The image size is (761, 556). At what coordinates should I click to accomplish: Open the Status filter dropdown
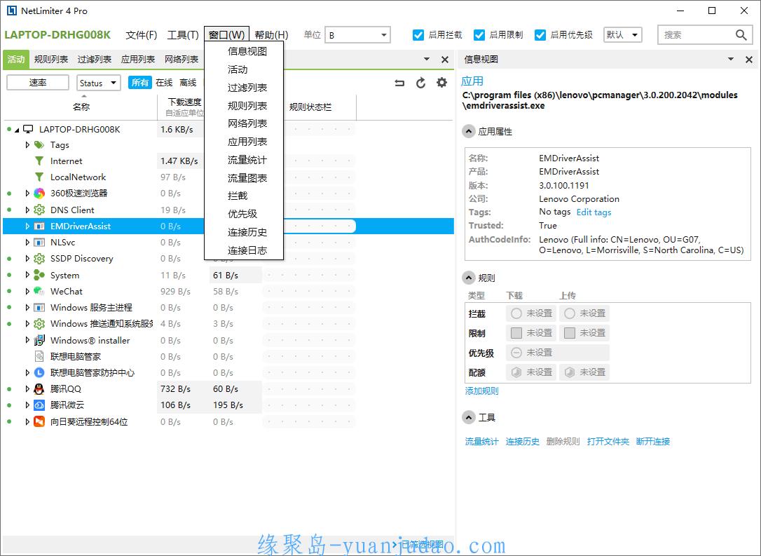[99, 83]
